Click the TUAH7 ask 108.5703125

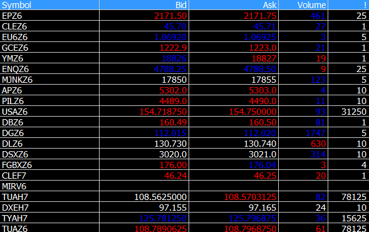pos(251,197)
